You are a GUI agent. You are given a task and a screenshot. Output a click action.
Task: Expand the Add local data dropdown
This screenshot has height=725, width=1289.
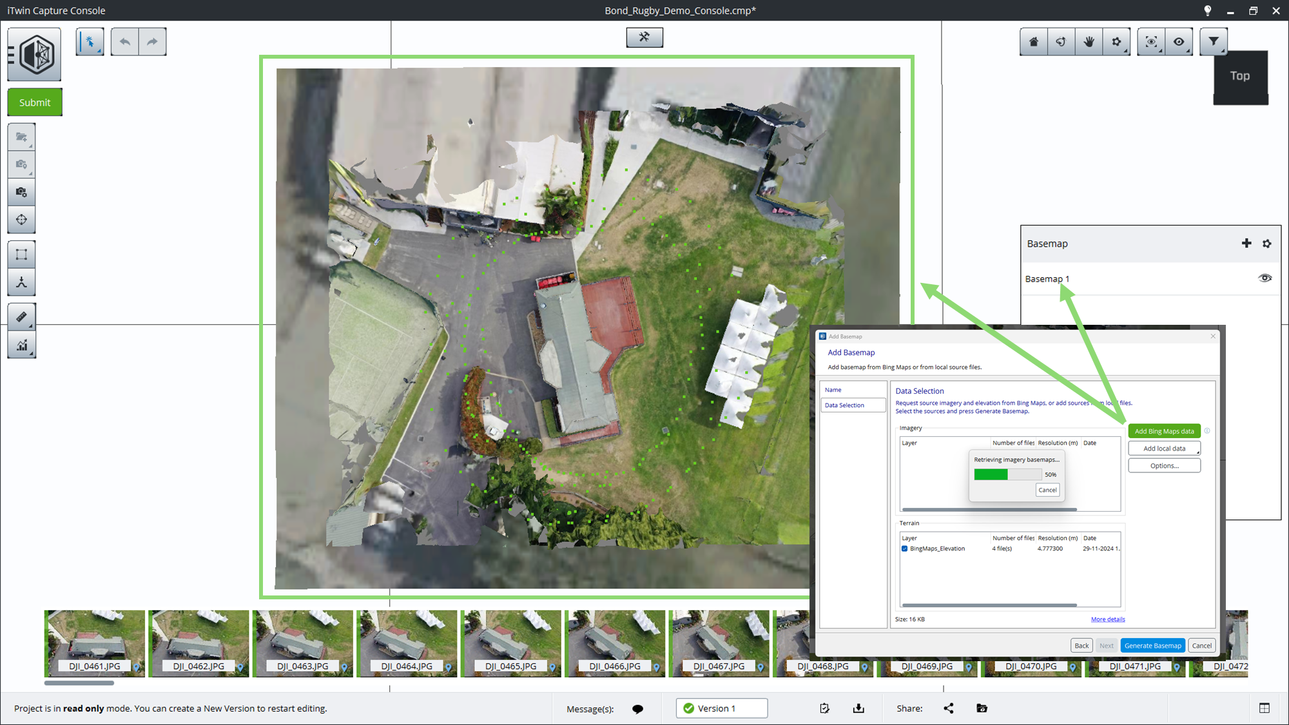(x=1164, y=449)
